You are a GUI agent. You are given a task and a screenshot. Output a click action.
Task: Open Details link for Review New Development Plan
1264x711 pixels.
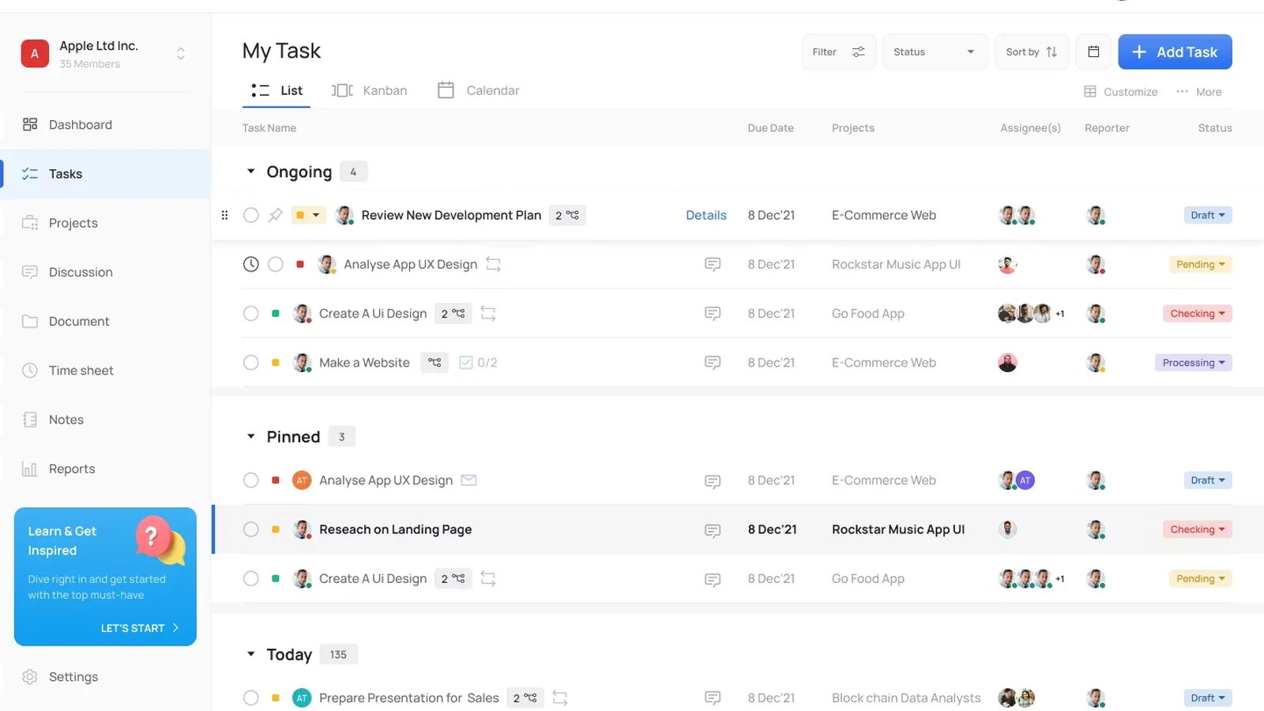pyautogui.click(x=706, y=215)
